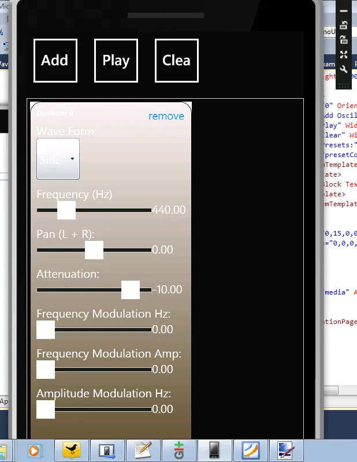357x462 pixels.
Task: Click the Pan (L + R) slider thumb
Action: (94, 250)
